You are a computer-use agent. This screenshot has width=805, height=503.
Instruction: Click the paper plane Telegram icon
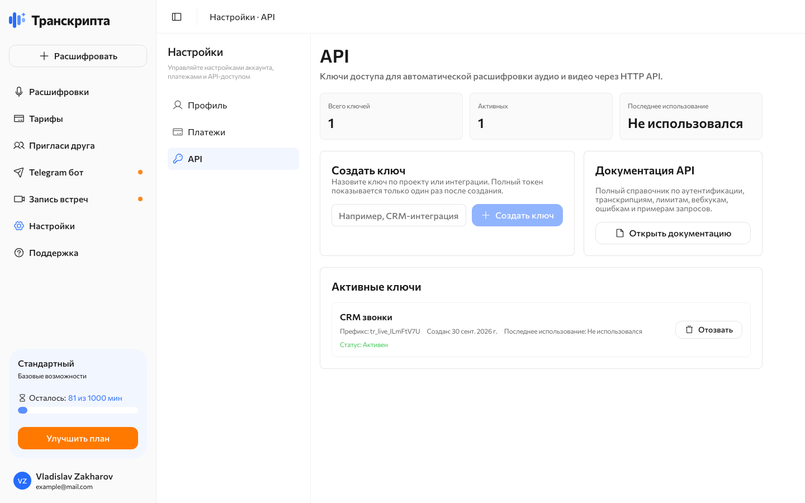[x=19, y=172]
